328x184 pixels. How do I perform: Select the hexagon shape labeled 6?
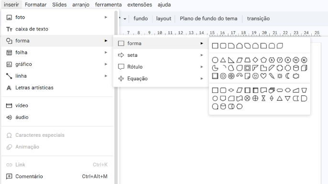tap(272, 60)
